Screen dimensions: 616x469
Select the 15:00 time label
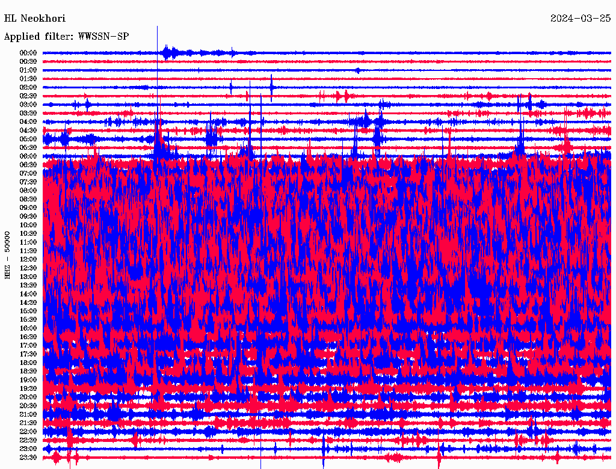click(x=28, y=311)
